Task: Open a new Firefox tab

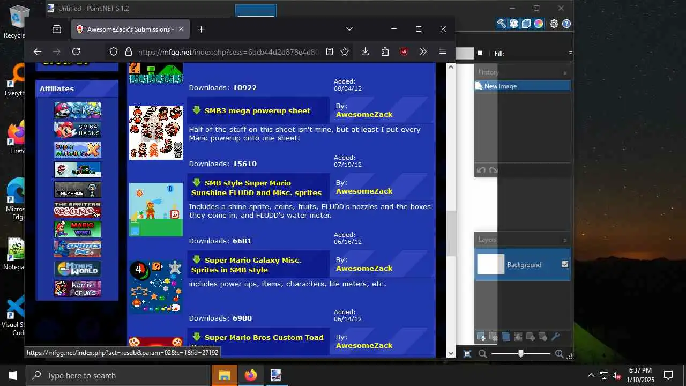Action: (x=201, y=29)
